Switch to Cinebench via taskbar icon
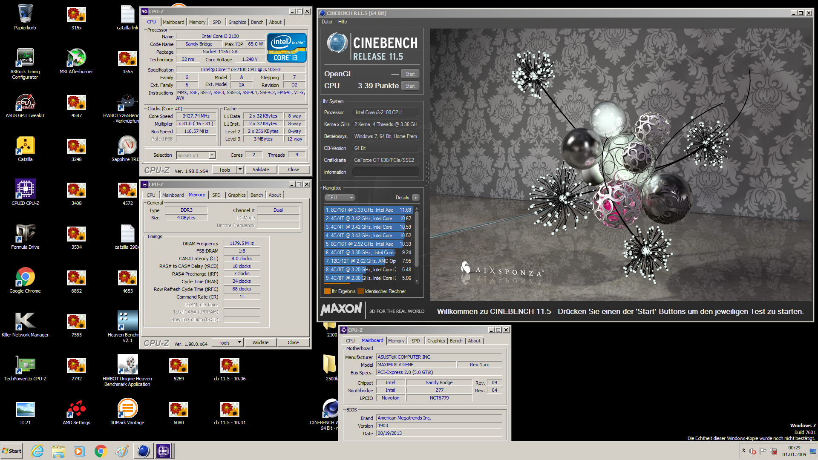818x460 pixels. click(x=143, y=451)
